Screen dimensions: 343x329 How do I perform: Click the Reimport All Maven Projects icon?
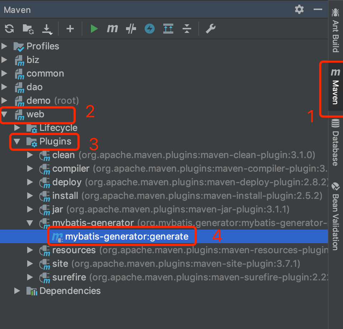tap(9, 29)
